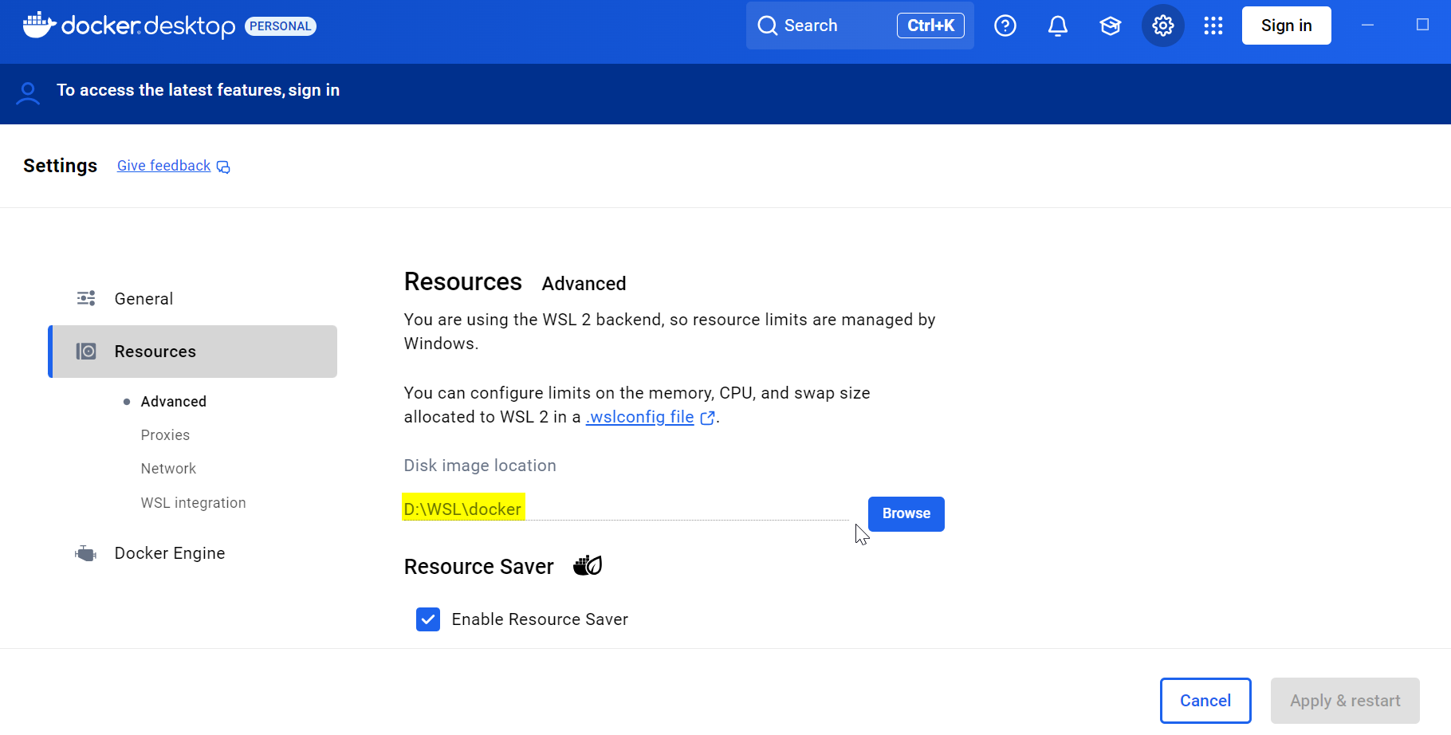The height and width of the screenshot is (735, 1451).
Task: Open the help question mark icon
Action: (x=1005, y=26)
